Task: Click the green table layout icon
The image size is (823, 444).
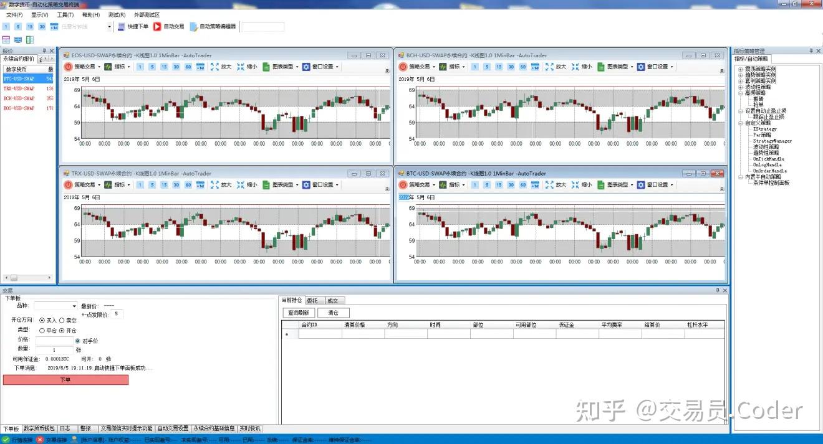Action: [x=30, y=40]
